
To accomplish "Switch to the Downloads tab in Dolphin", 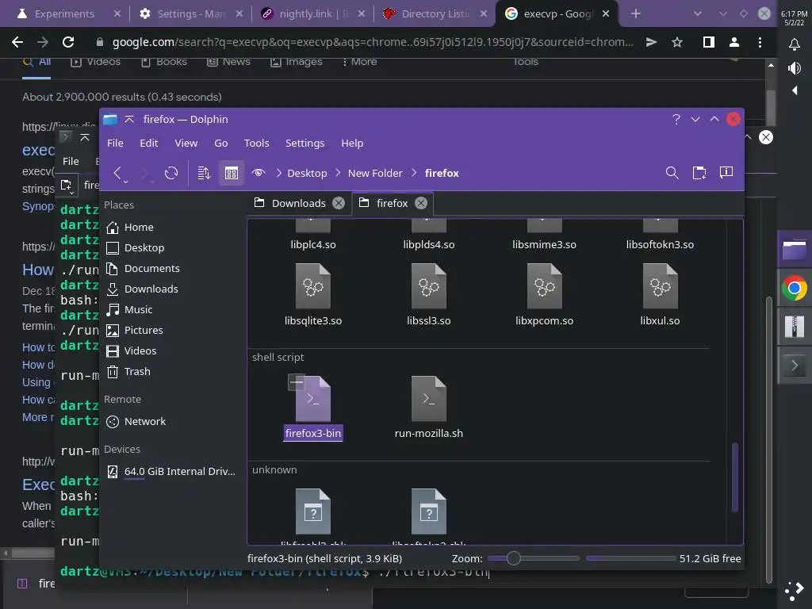I will (x=299, y=203).
